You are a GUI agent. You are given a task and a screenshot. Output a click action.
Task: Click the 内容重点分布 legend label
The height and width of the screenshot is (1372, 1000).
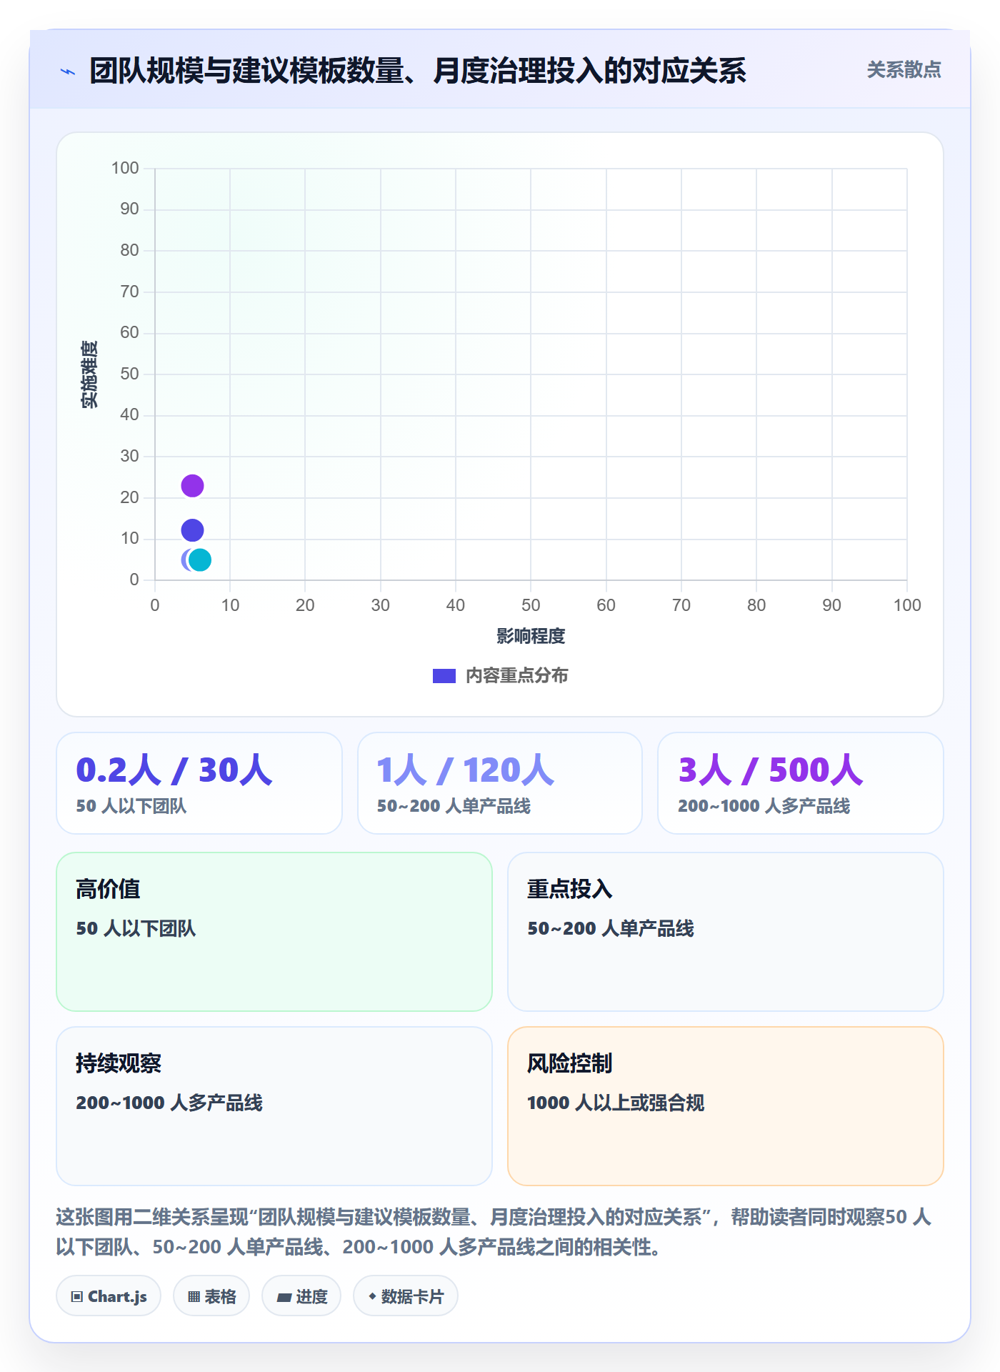pos(516,676)
